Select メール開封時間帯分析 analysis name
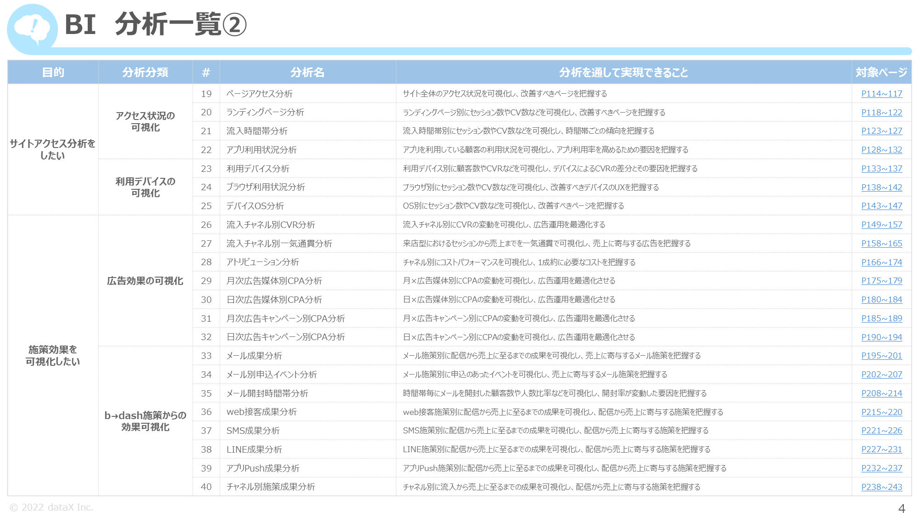 click(x=267, y=393)
